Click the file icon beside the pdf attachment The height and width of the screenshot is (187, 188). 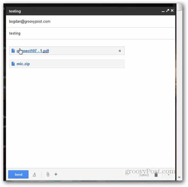coord(13,51)
